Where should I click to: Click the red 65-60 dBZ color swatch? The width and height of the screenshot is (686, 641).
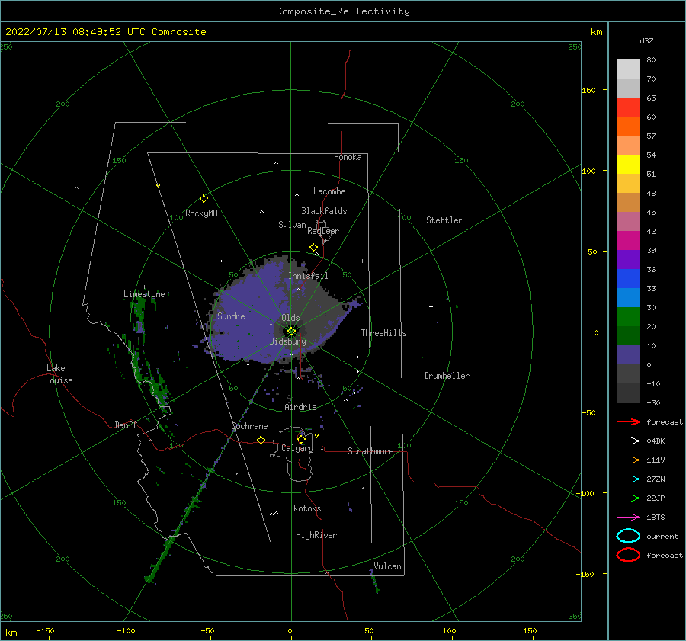(x=628, y=107)
